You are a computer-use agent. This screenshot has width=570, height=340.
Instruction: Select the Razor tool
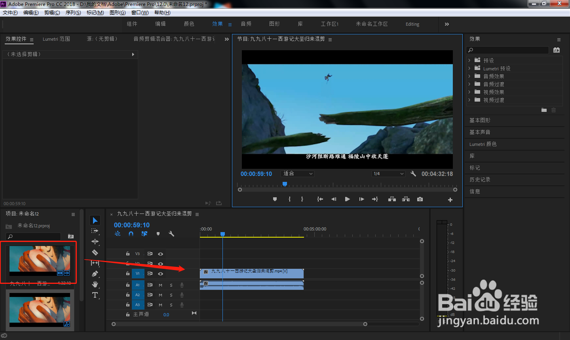coord(95,252)
